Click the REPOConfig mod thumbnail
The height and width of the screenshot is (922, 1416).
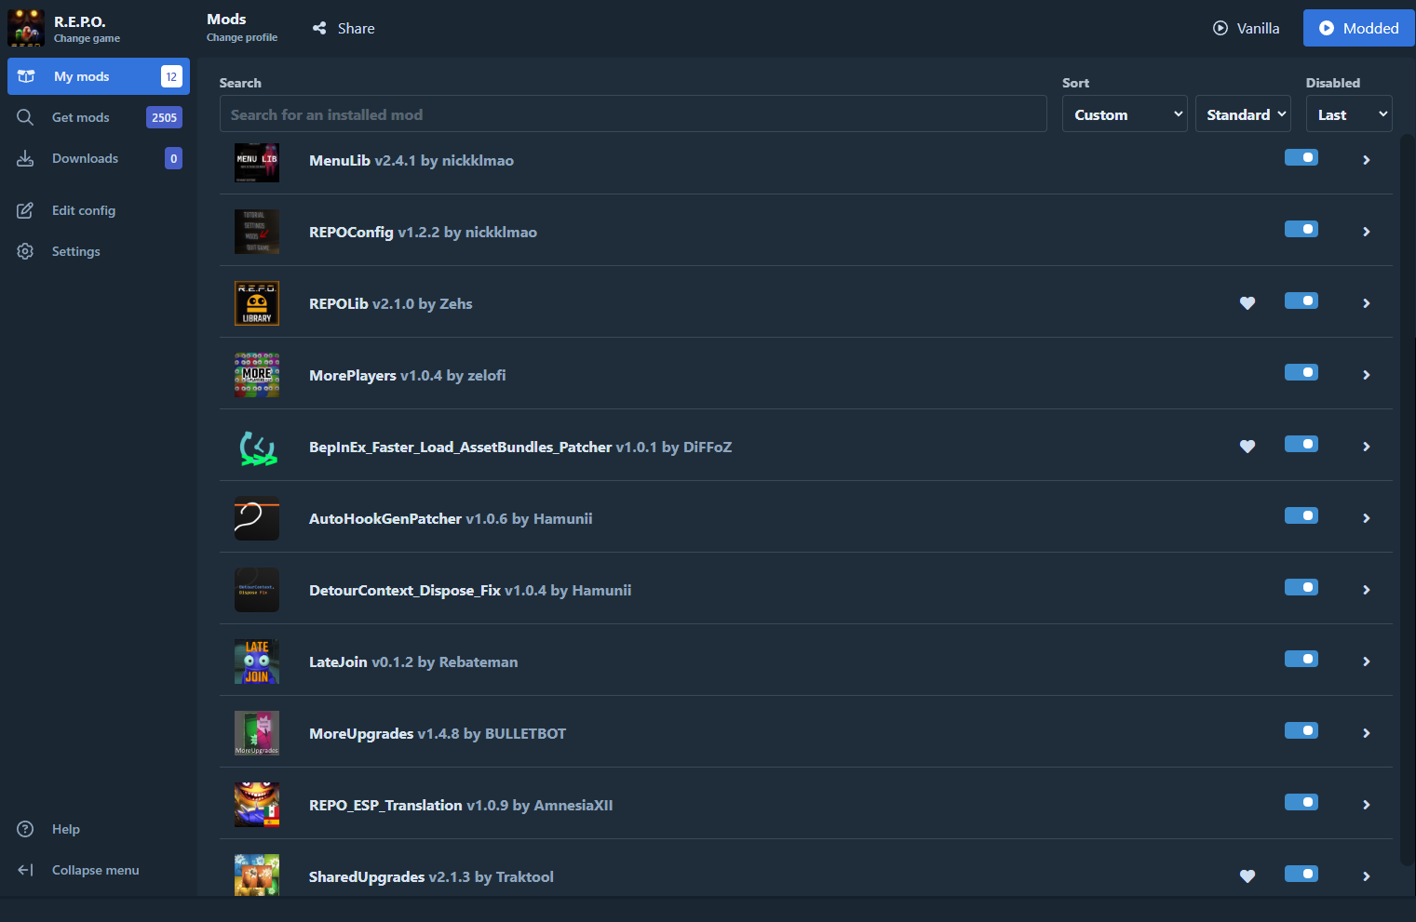click(x=257, y=232)
